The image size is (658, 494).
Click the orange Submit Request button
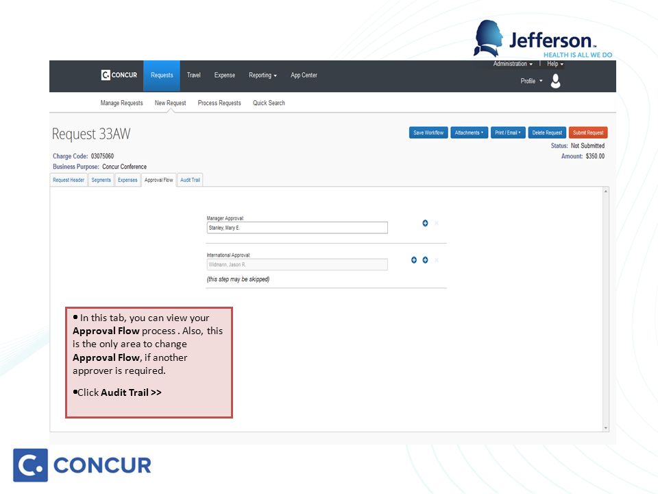tap(588, 132)
